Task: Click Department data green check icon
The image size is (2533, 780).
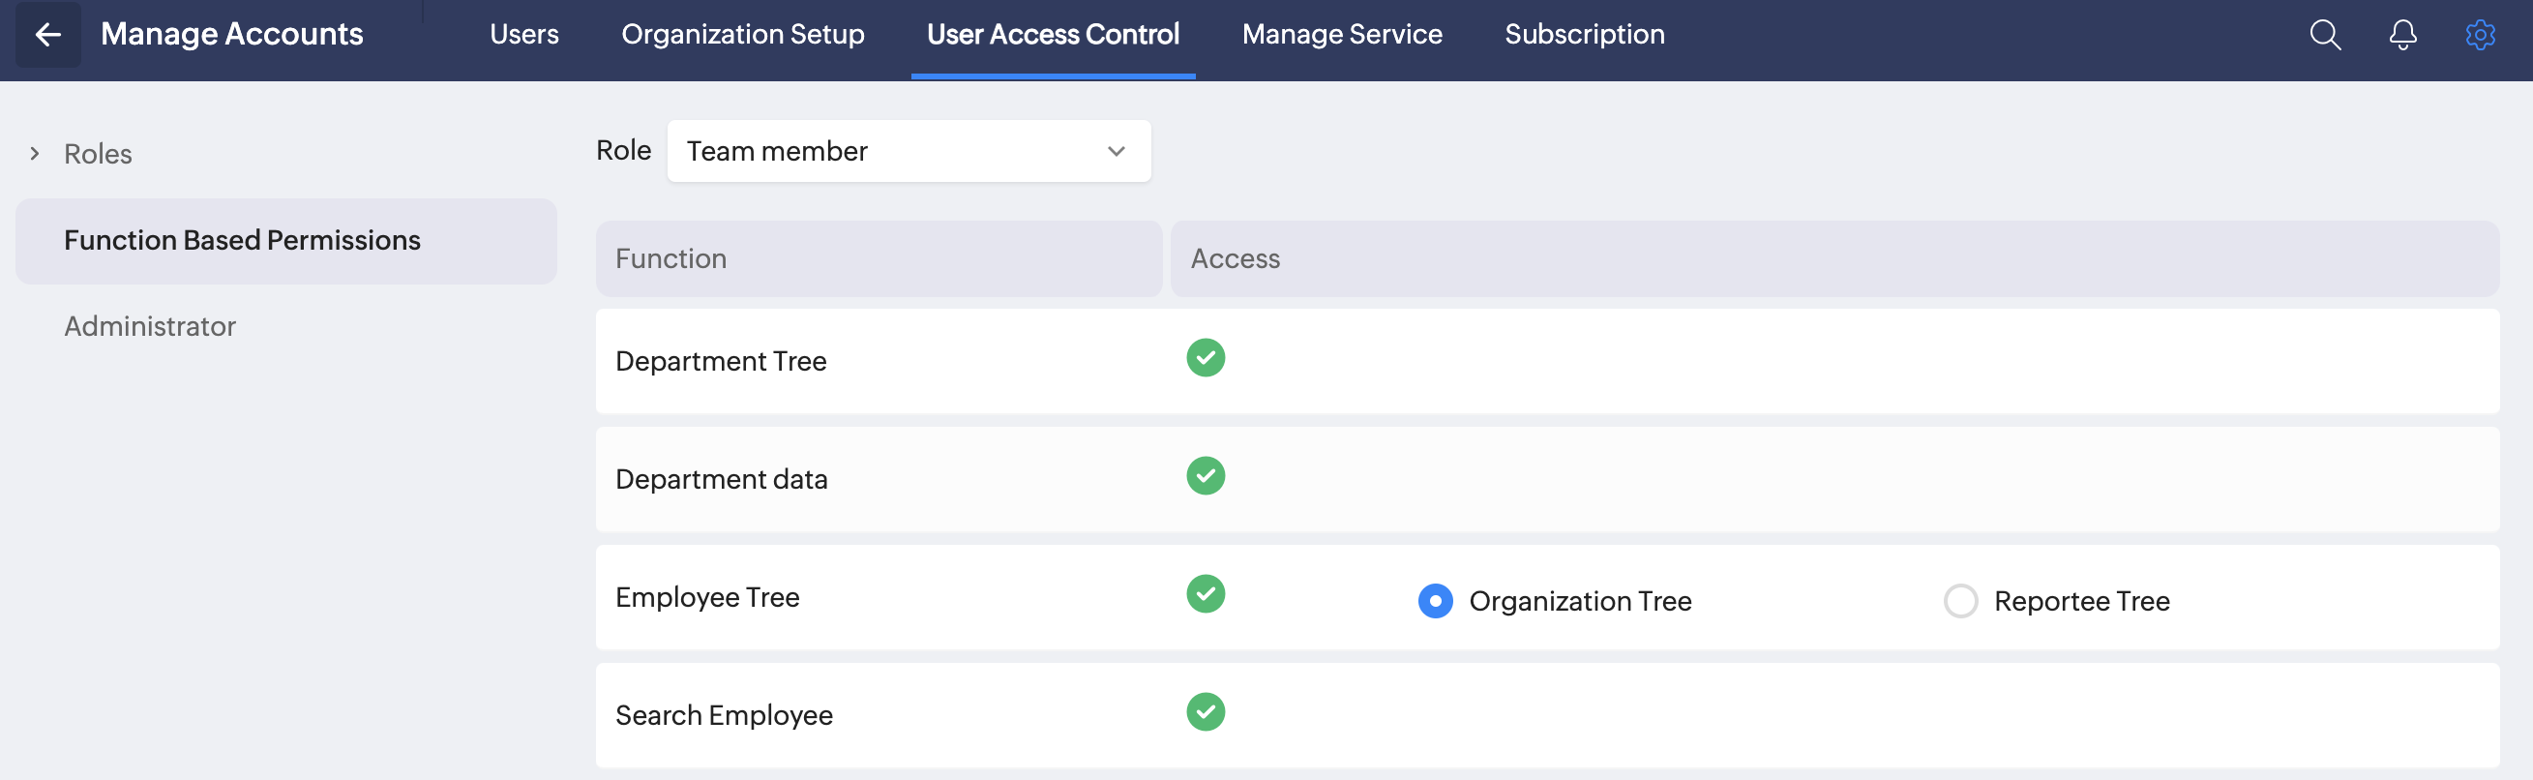Action: [x=1206, y=476]
